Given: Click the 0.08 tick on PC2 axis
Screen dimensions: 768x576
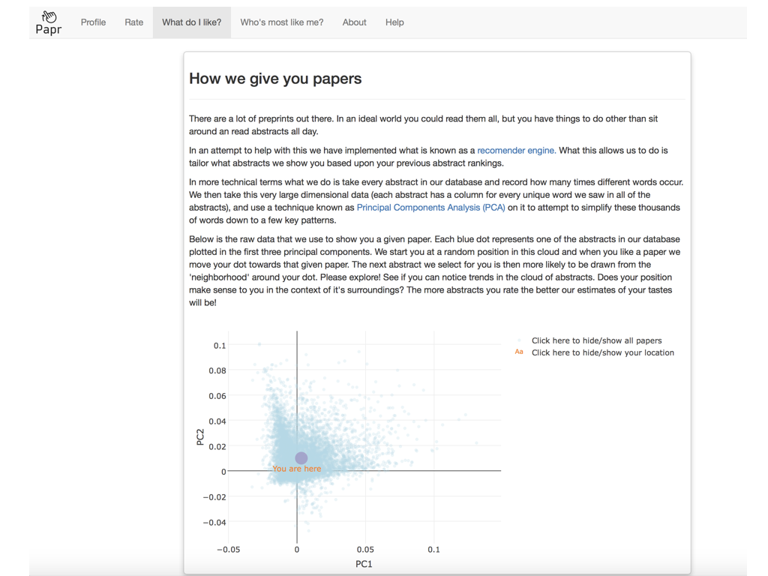Looking at the screenshot, I should click(217, 370).
